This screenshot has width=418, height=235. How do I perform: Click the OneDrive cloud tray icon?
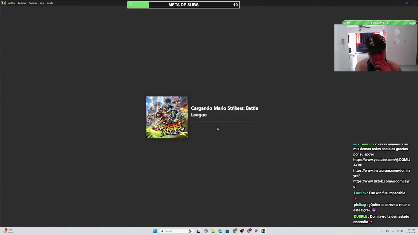[388, 231]
